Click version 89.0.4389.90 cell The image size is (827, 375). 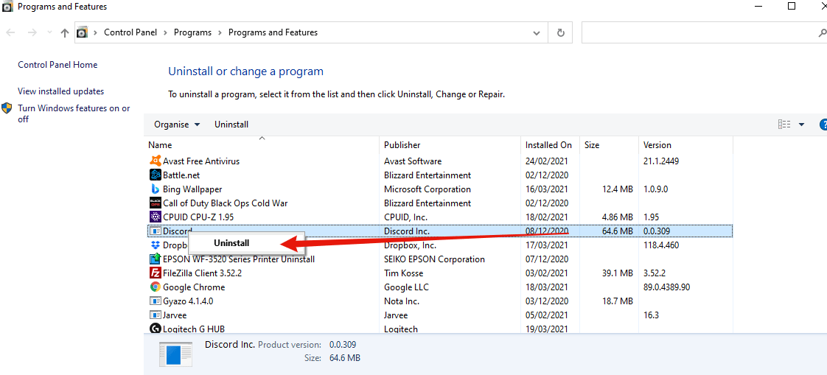click(x=667, y=287)
